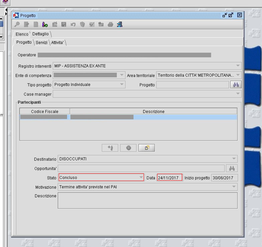Click the Descrizione column header in Partecipanti
This screenshot has width=262, height=247.
coord(154,111)
